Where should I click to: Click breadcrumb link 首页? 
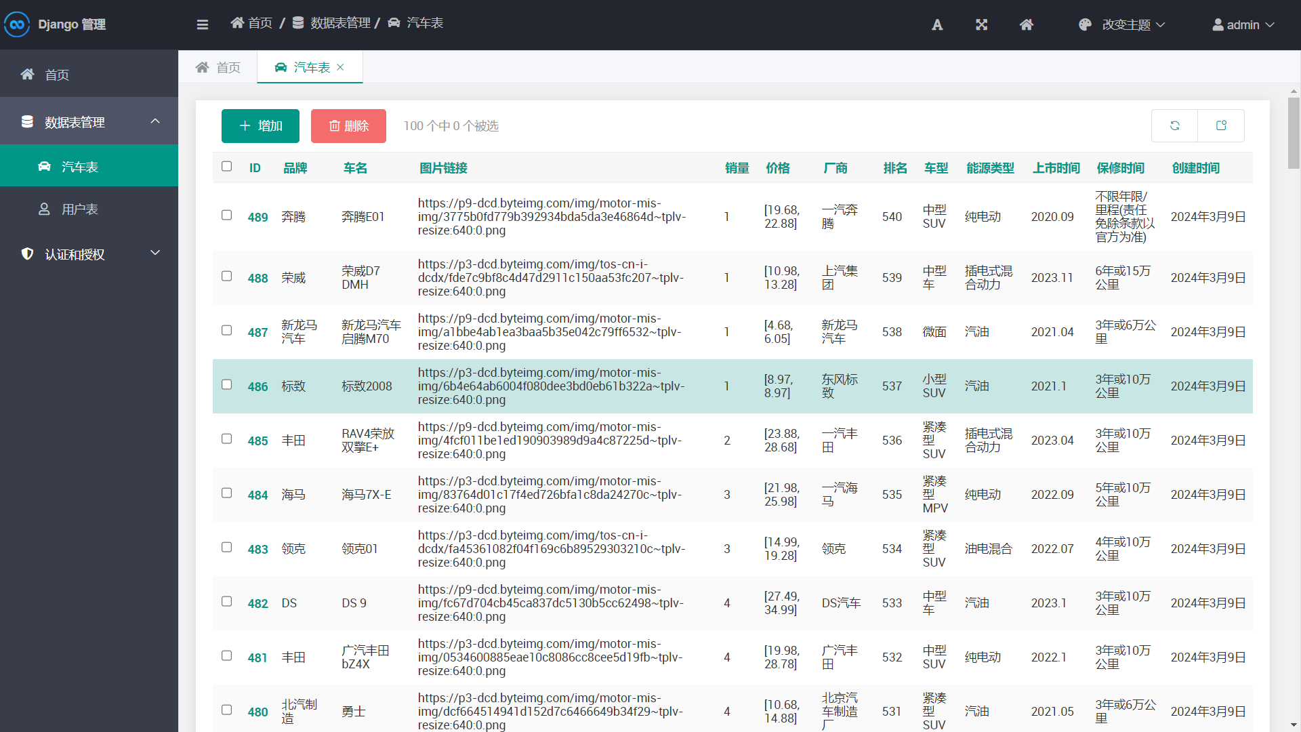[x=251, y=23]
